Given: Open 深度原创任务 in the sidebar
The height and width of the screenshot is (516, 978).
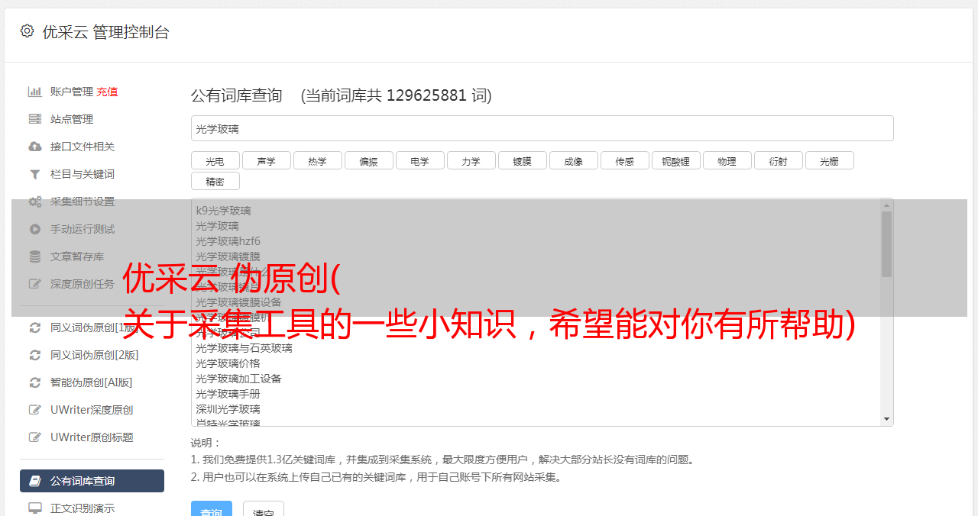Looking at the screenshot, I should (x=83, y=284).
